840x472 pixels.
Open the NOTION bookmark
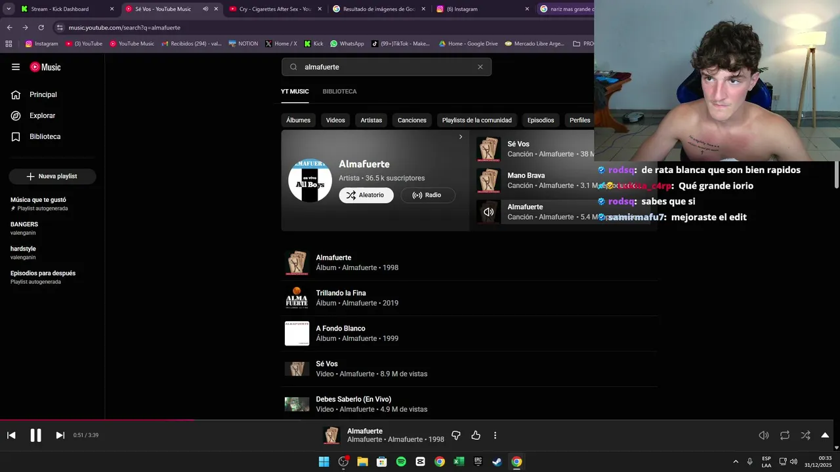tap(243, 44)
